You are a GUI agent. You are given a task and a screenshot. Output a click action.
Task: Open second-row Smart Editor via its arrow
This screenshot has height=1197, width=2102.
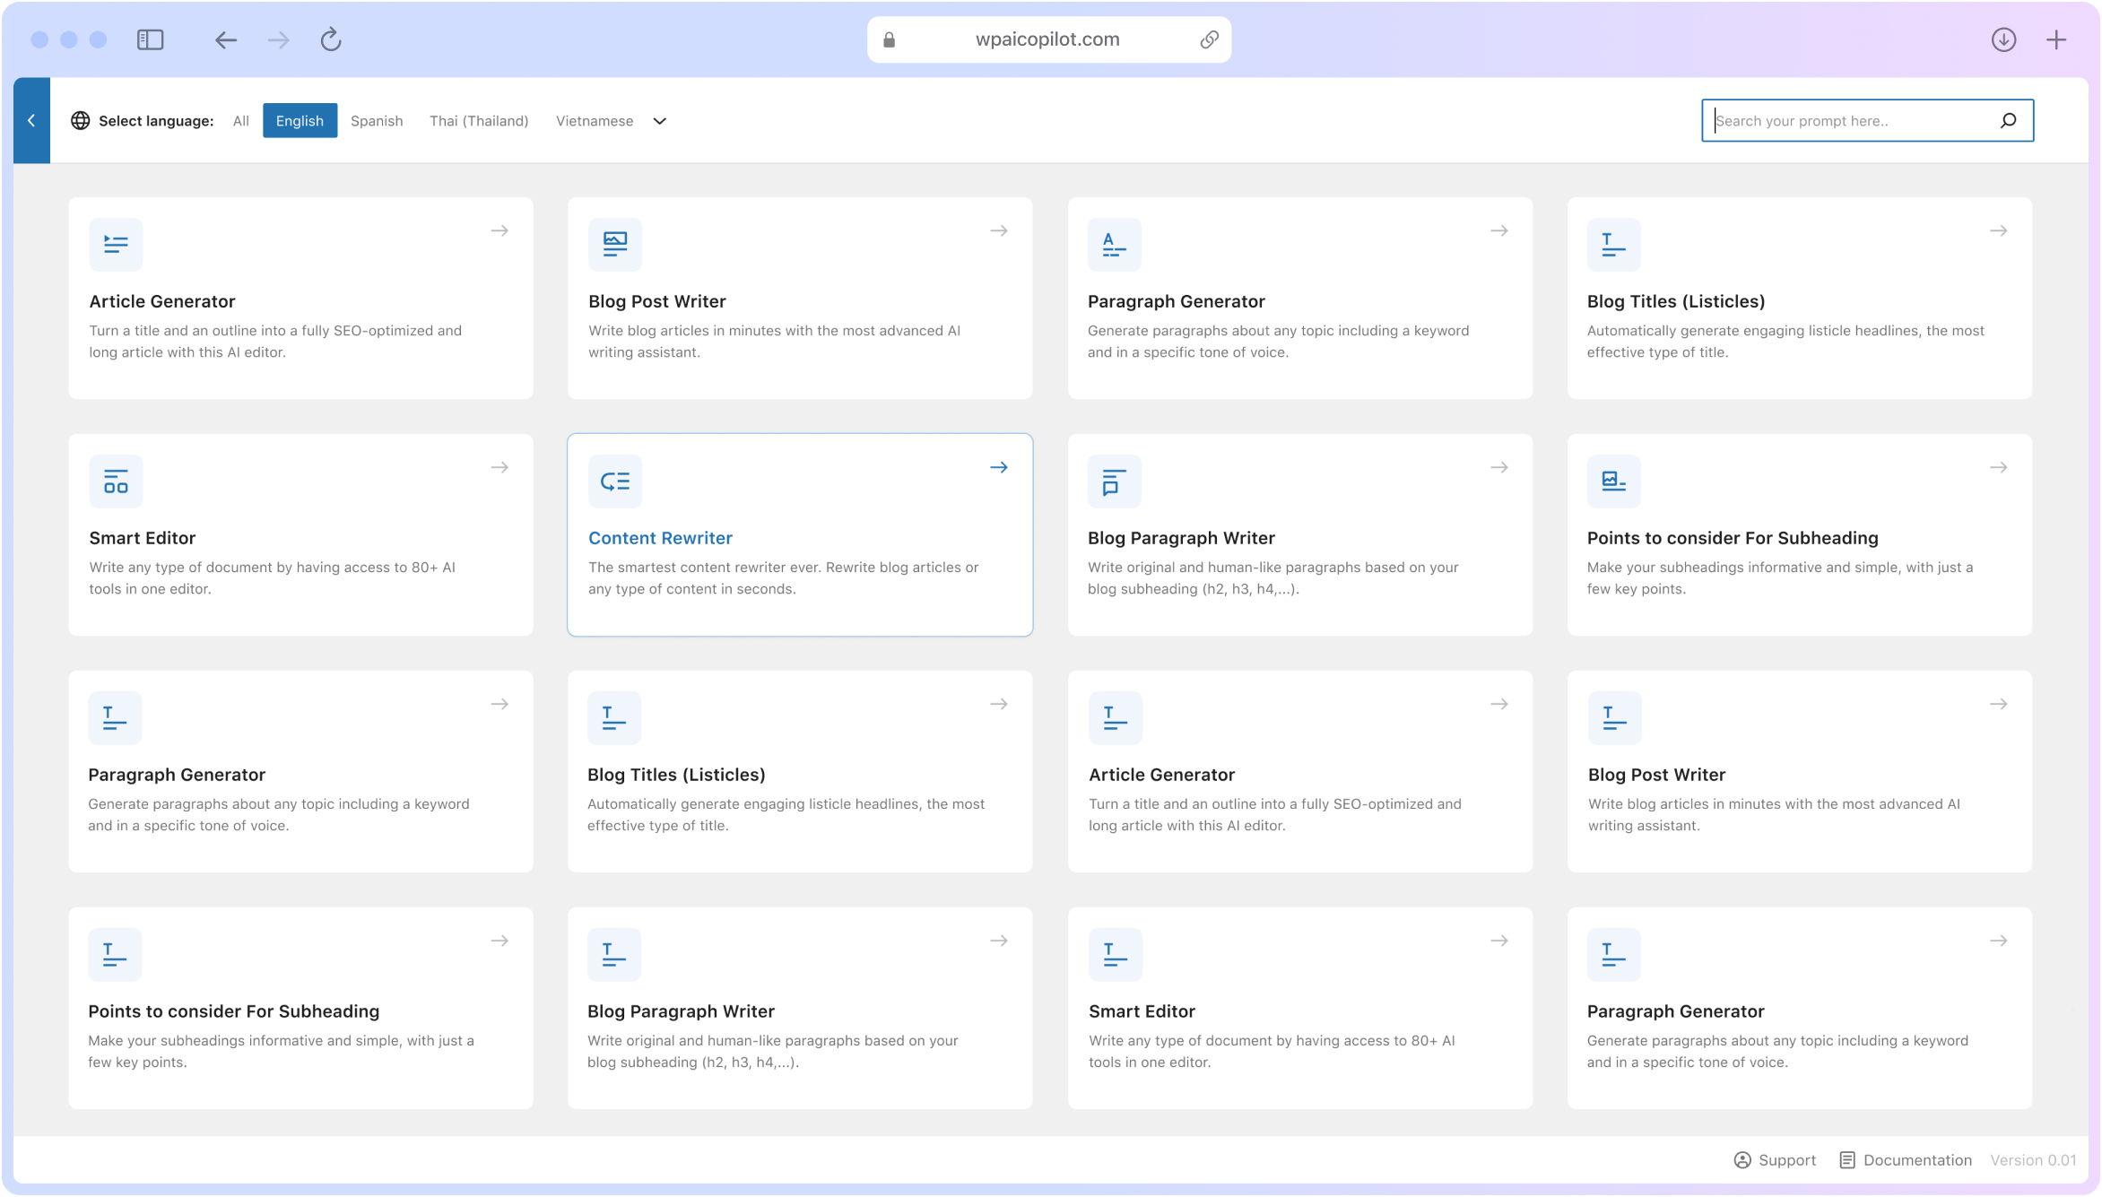(x=499, y=467)
